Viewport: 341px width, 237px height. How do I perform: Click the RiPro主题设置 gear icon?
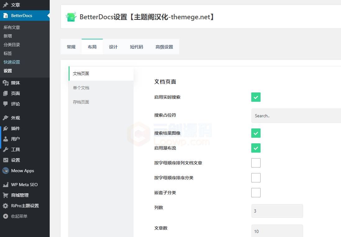(x=6, y=206)
